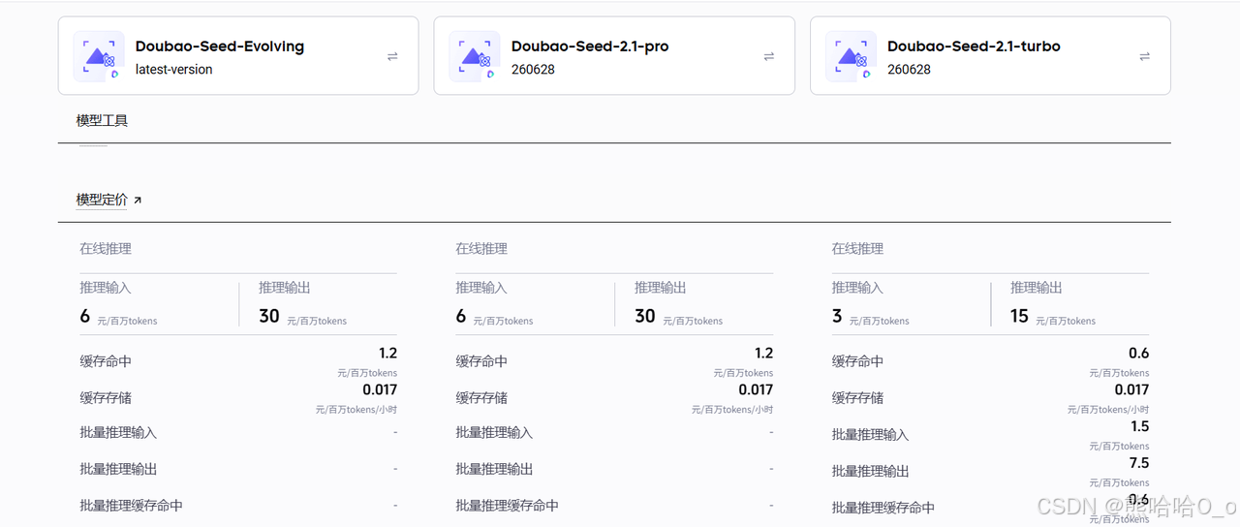Click 在线推理 heading in the Evolving column

[x=106, y=249]
